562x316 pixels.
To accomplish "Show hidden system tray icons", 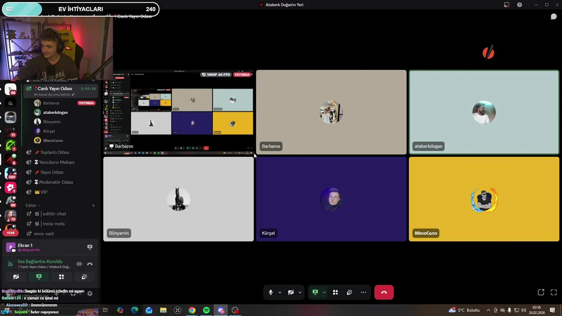I will [x=488, y=310].
